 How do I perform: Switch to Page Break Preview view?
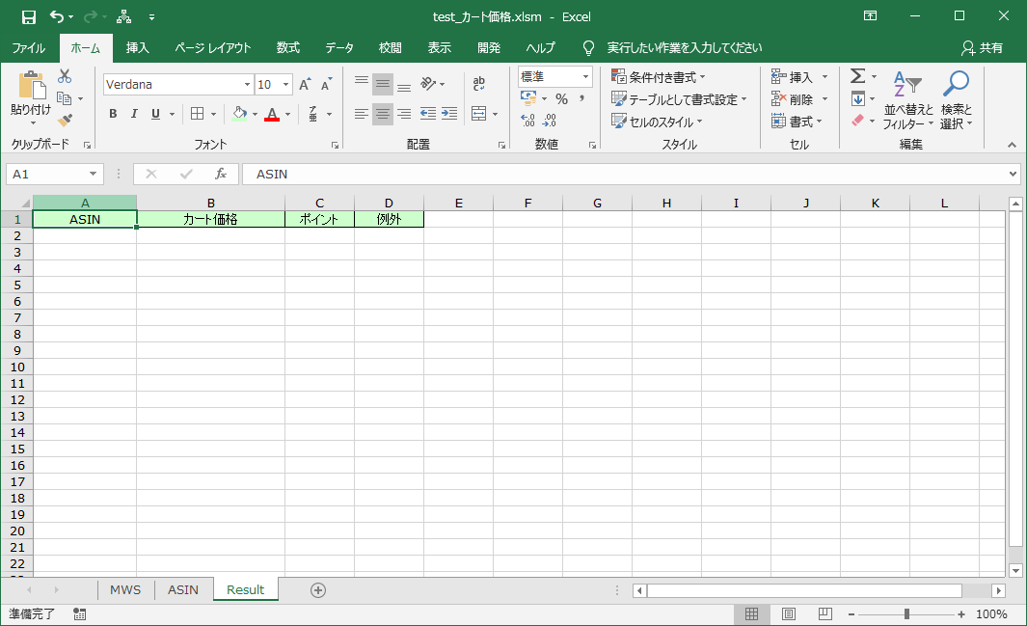tap(824, 613)
